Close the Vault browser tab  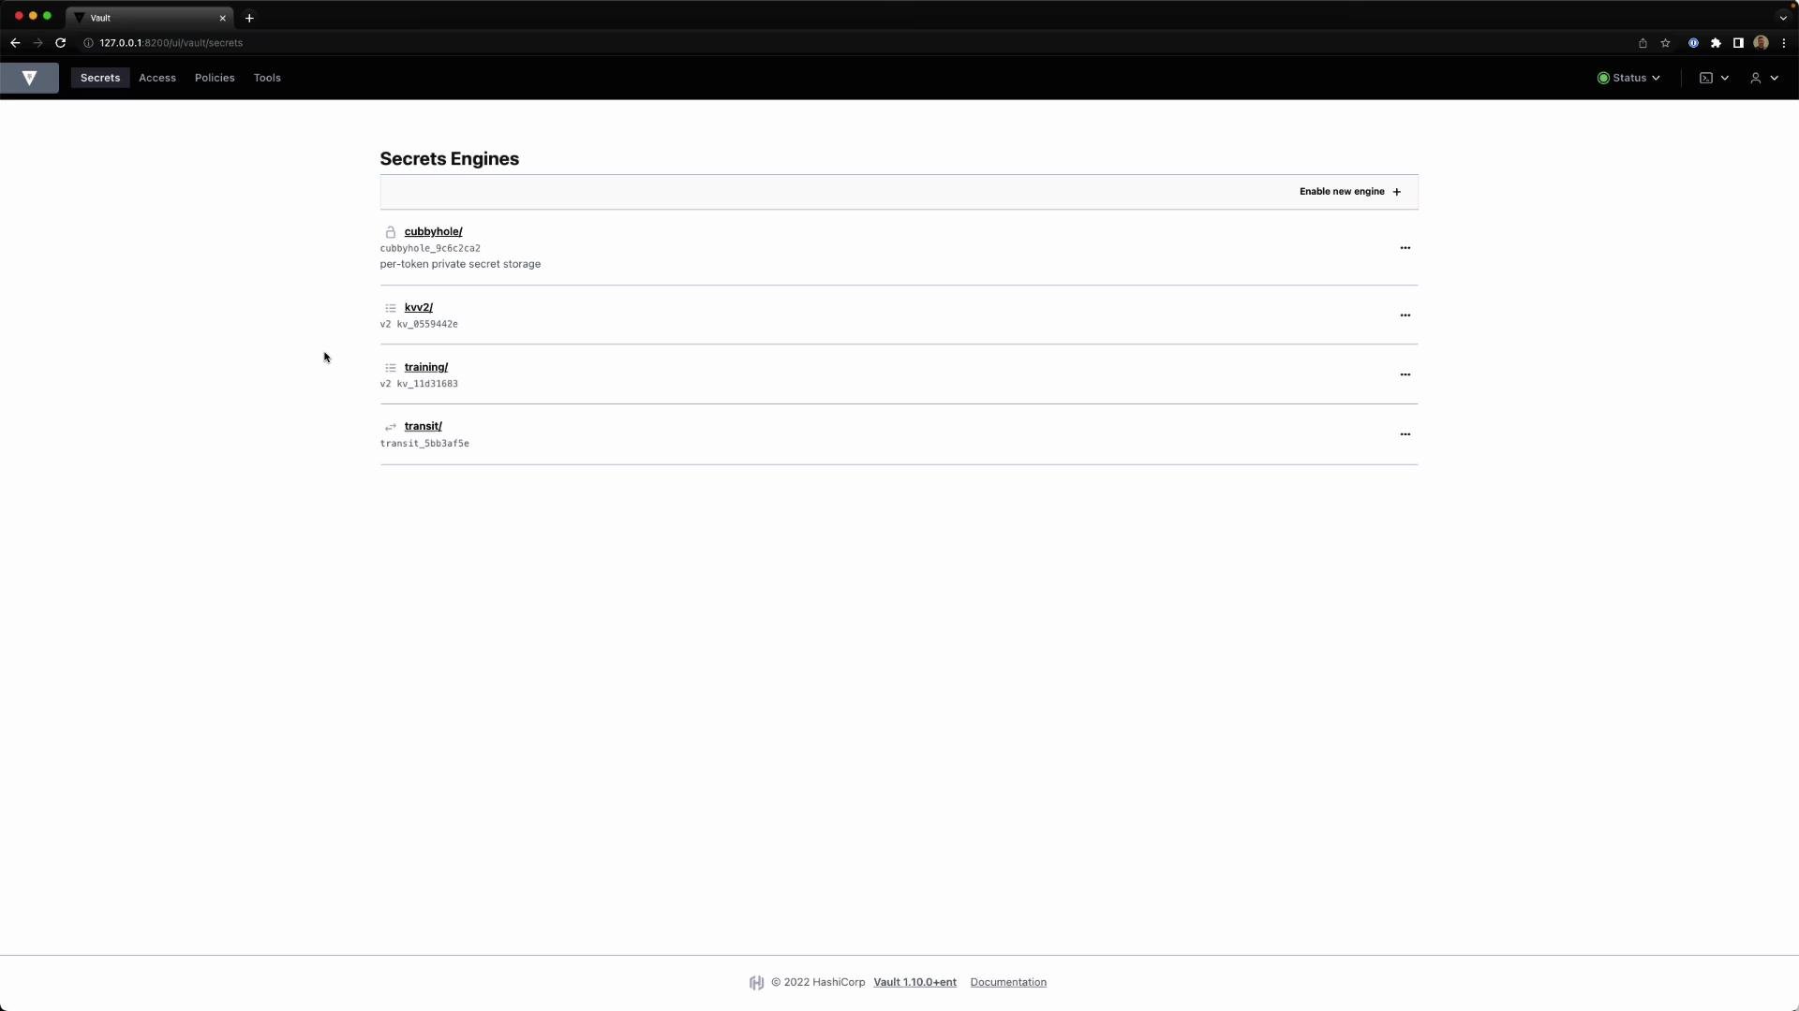point(222,18)
